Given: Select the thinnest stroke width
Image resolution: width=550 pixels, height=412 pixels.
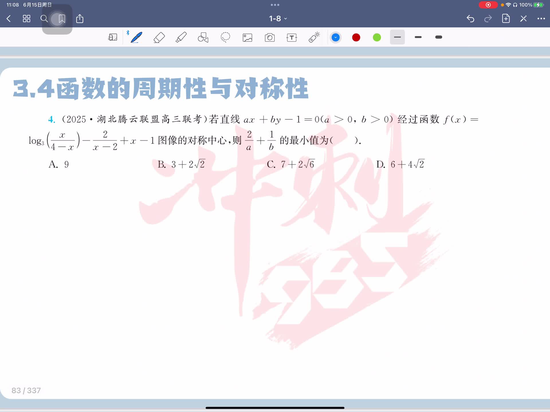Looking at the screenshot, I should click(x=397, y=37).
